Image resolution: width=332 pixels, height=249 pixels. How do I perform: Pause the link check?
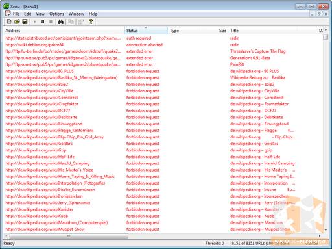pos(43,21)
